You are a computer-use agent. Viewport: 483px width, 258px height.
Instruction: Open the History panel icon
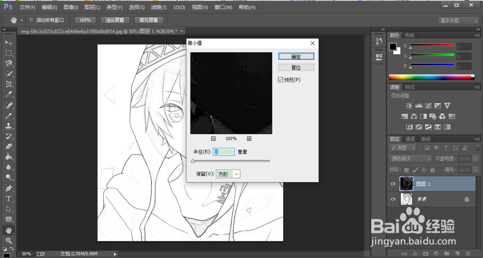coord(379,41)
